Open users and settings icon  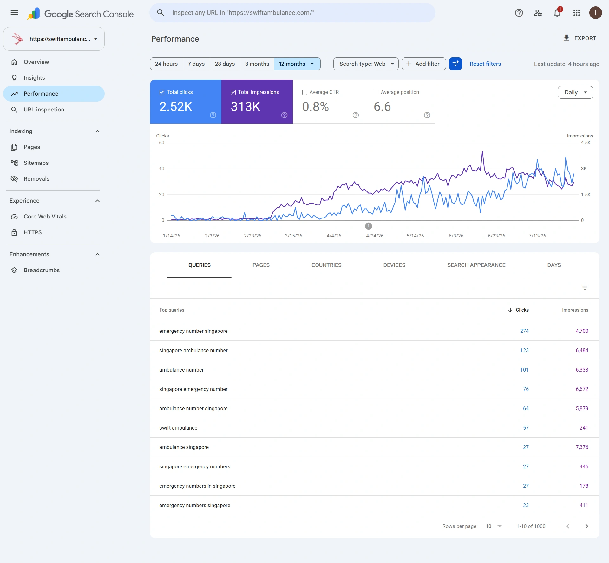coord(538,13)
